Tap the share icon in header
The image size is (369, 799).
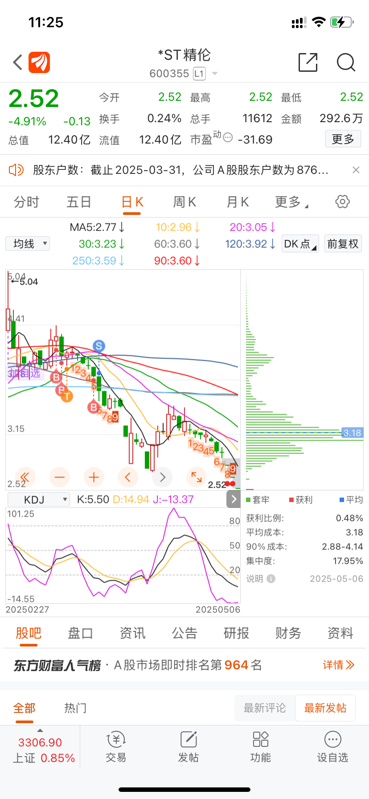[x=308, y=62]
